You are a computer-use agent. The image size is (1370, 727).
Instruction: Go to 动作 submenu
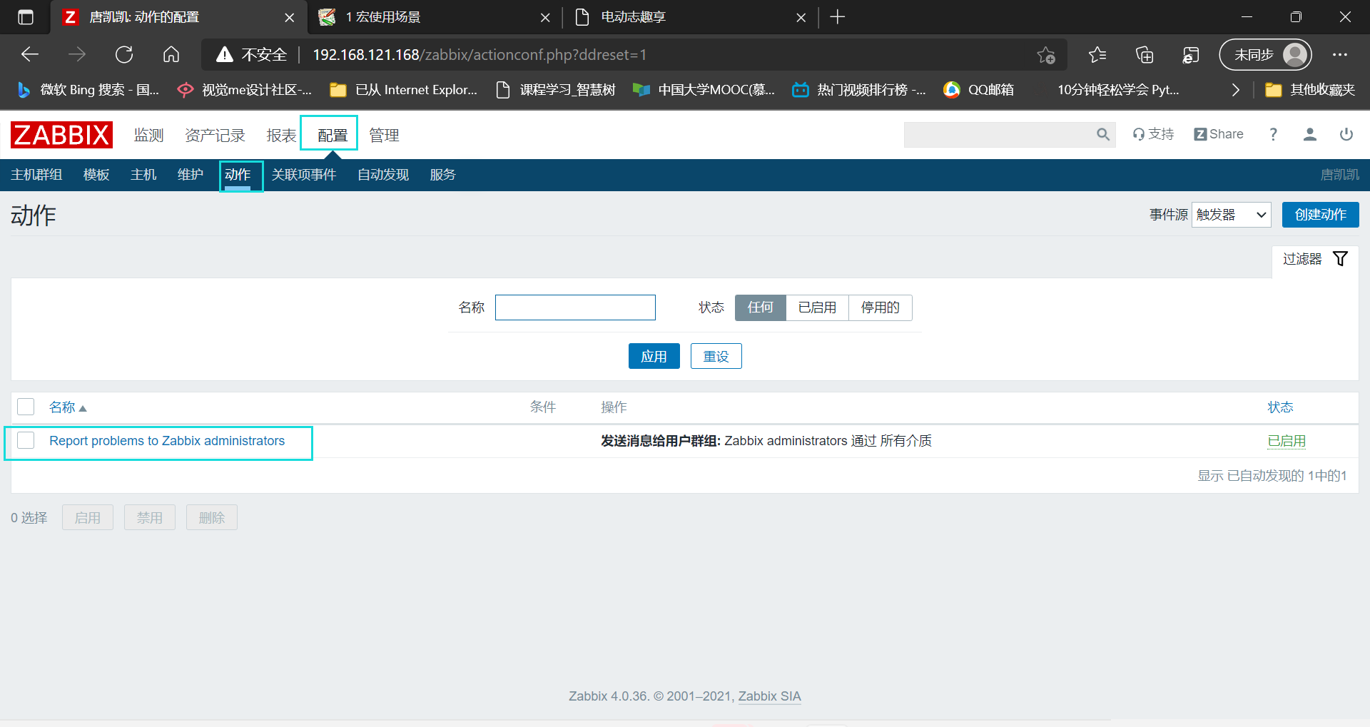(x=238, y=175)
